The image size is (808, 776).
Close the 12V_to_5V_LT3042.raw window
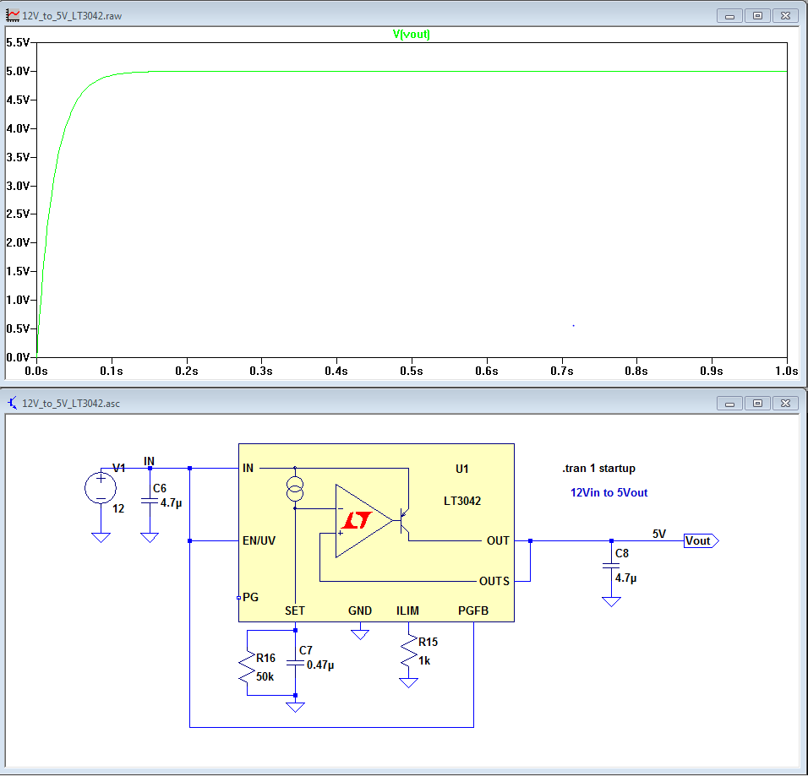785,16
